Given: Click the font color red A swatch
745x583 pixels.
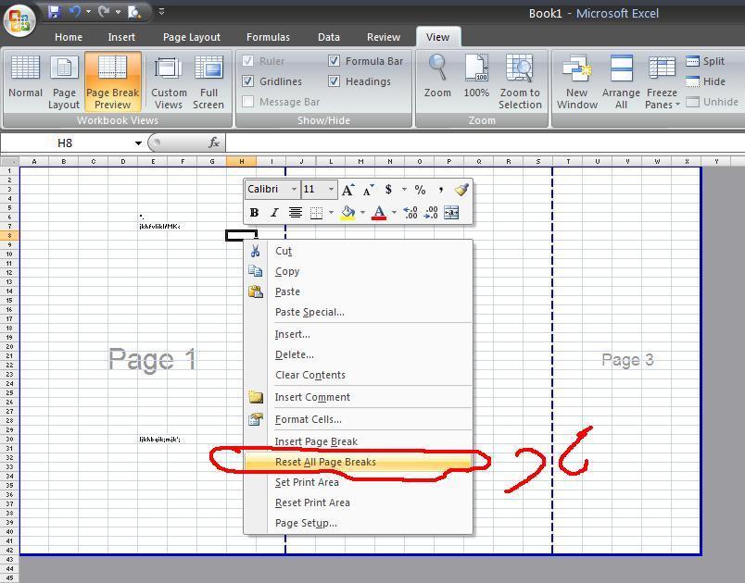Looking at the screenshot, I should [x=378, y=213].
